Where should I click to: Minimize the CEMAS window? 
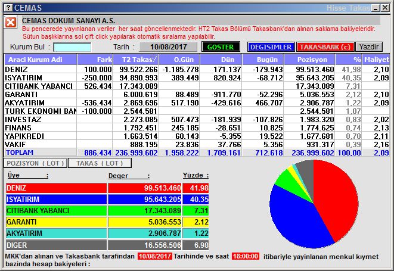pyautogui.click(x=376, y=8)
